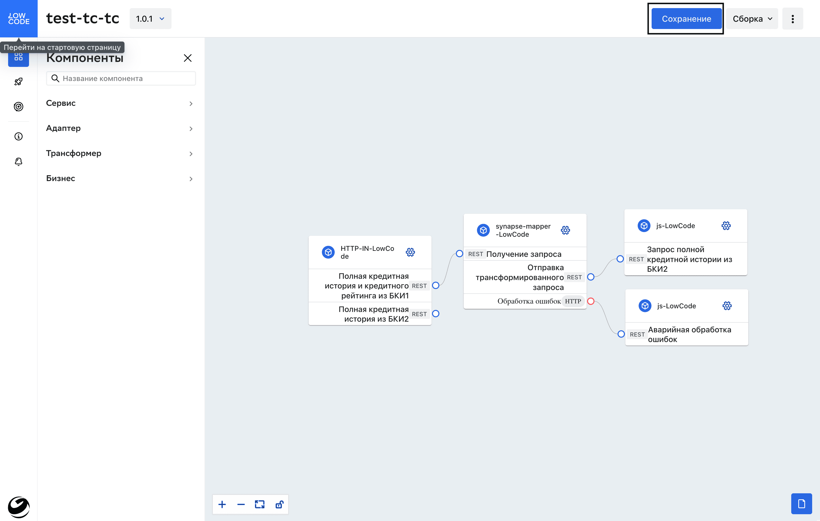Expand the Трансформер category
This screenshot has width=820, height=521.
pyautogui.click(x=120, y=153)
